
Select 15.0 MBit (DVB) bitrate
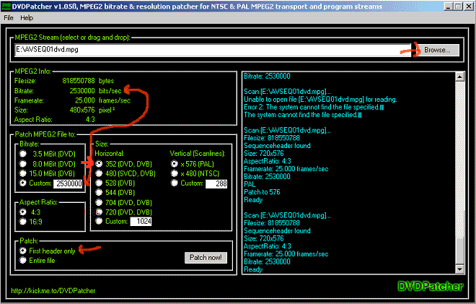point(23,173)
